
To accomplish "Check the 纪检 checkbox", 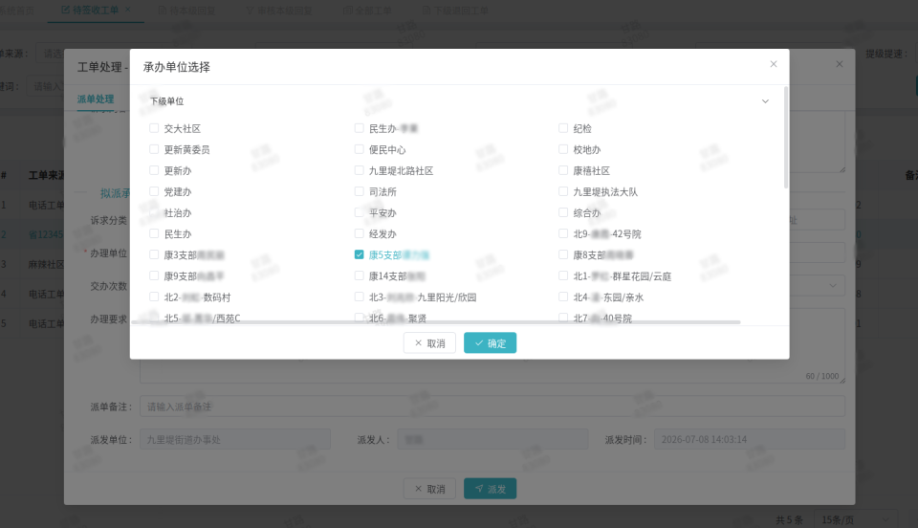I will click(563, 128).
